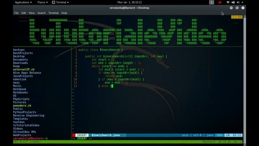This screenshot has width=259, height=146.
Task: Click the red recording icon in top bar
Action: point(220,2)
